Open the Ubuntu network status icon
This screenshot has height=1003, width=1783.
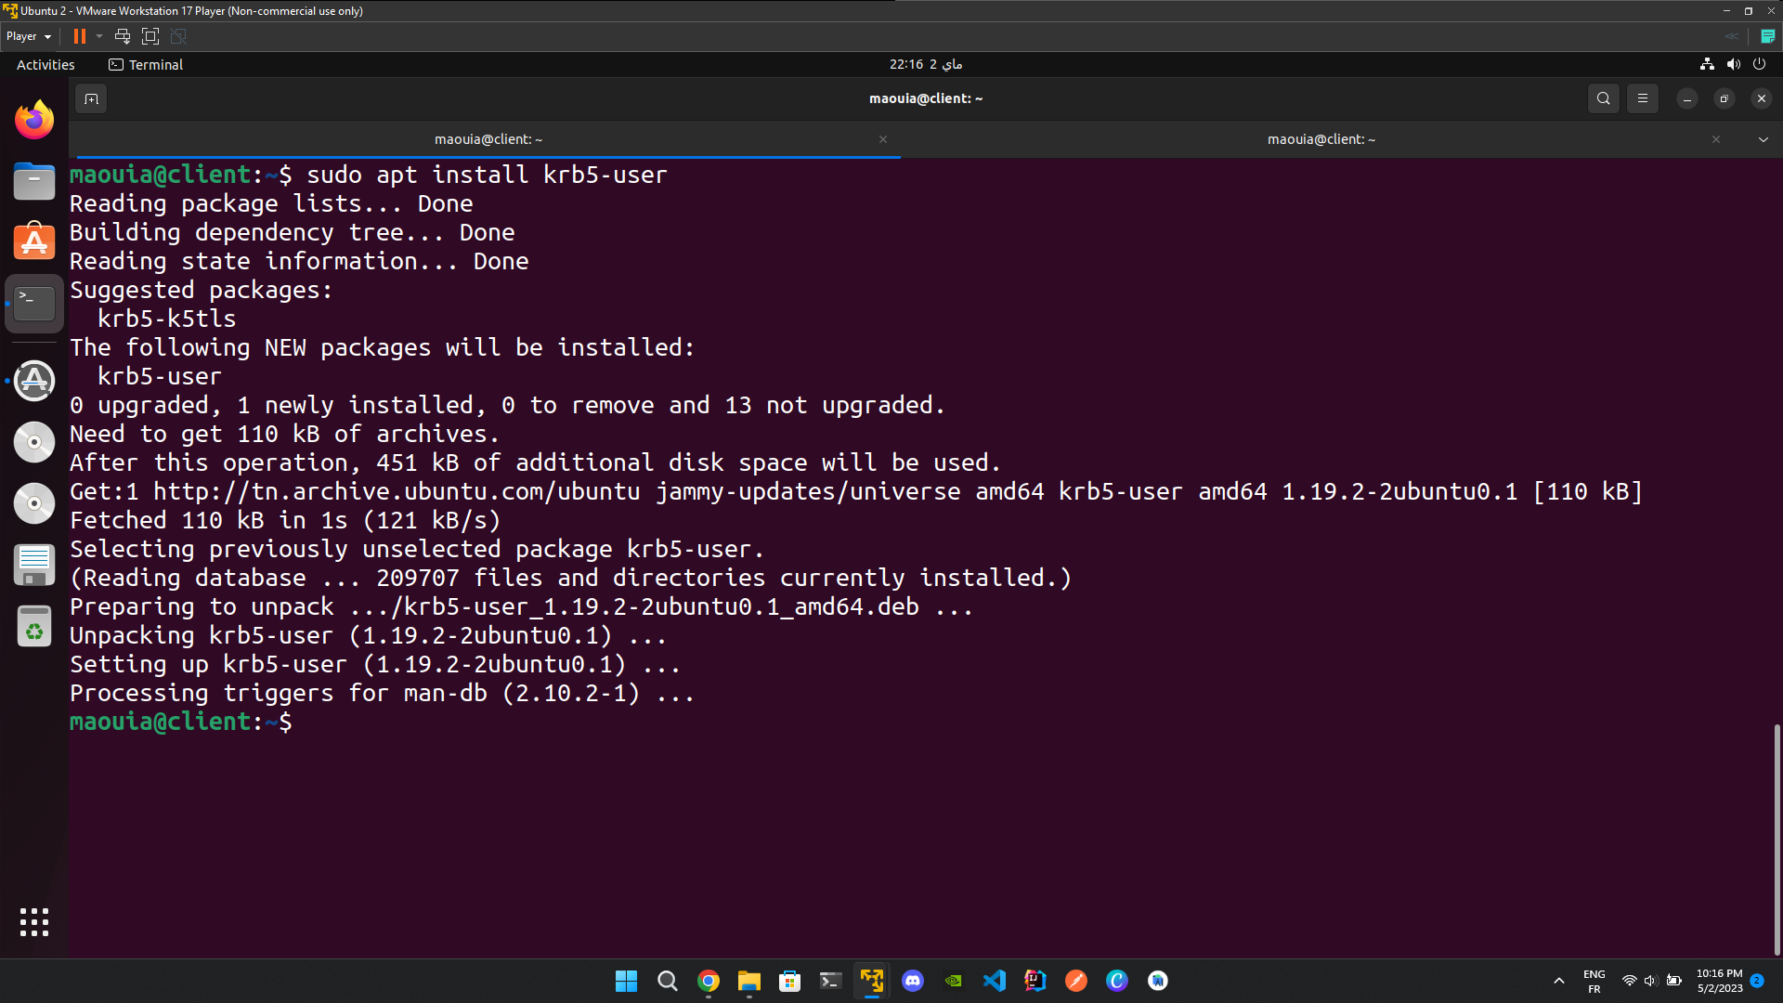[x=1707, y=64]
